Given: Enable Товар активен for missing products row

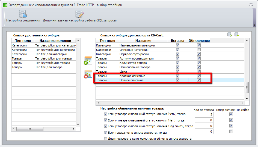Looking at the screenshot, I should tap(231, 132).
